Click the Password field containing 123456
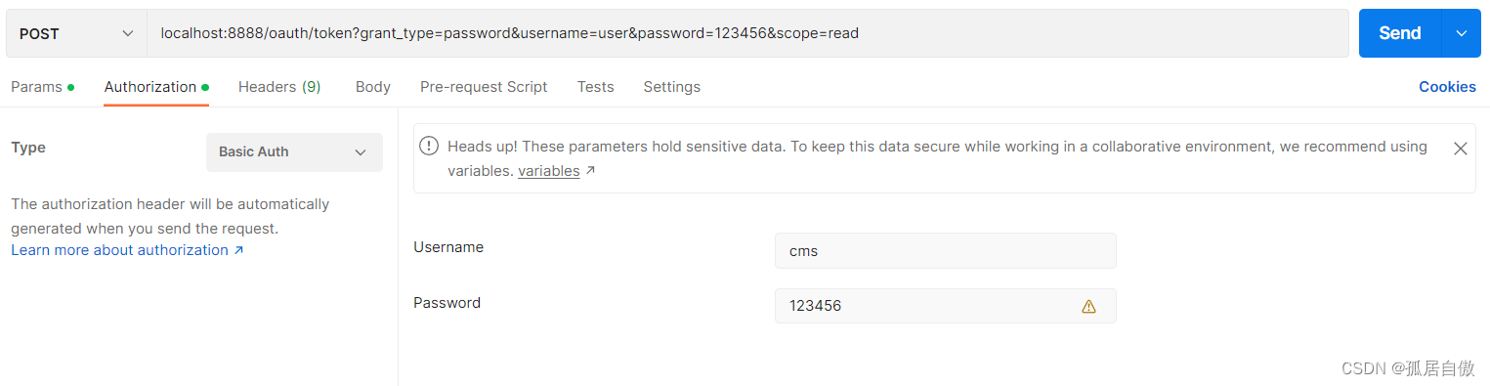Viewport: 1490px width, 386px height. (x=945, y=306)
